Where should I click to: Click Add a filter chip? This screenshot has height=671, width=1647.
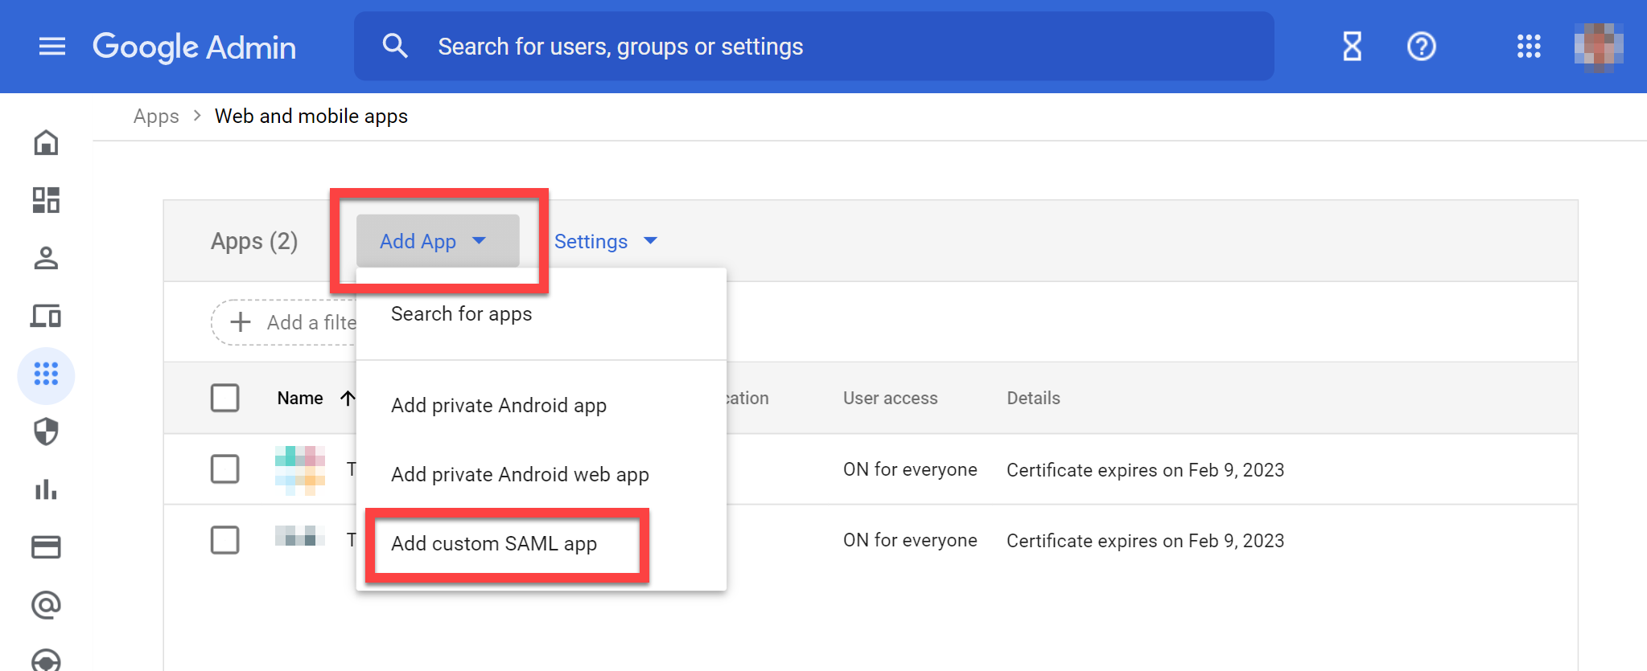(x=285, y=322)
